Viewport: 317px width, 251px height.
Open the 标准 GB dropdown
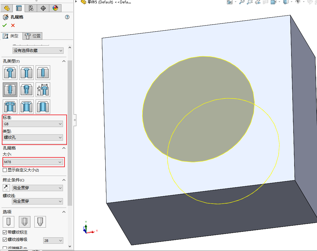click(33, 124)
